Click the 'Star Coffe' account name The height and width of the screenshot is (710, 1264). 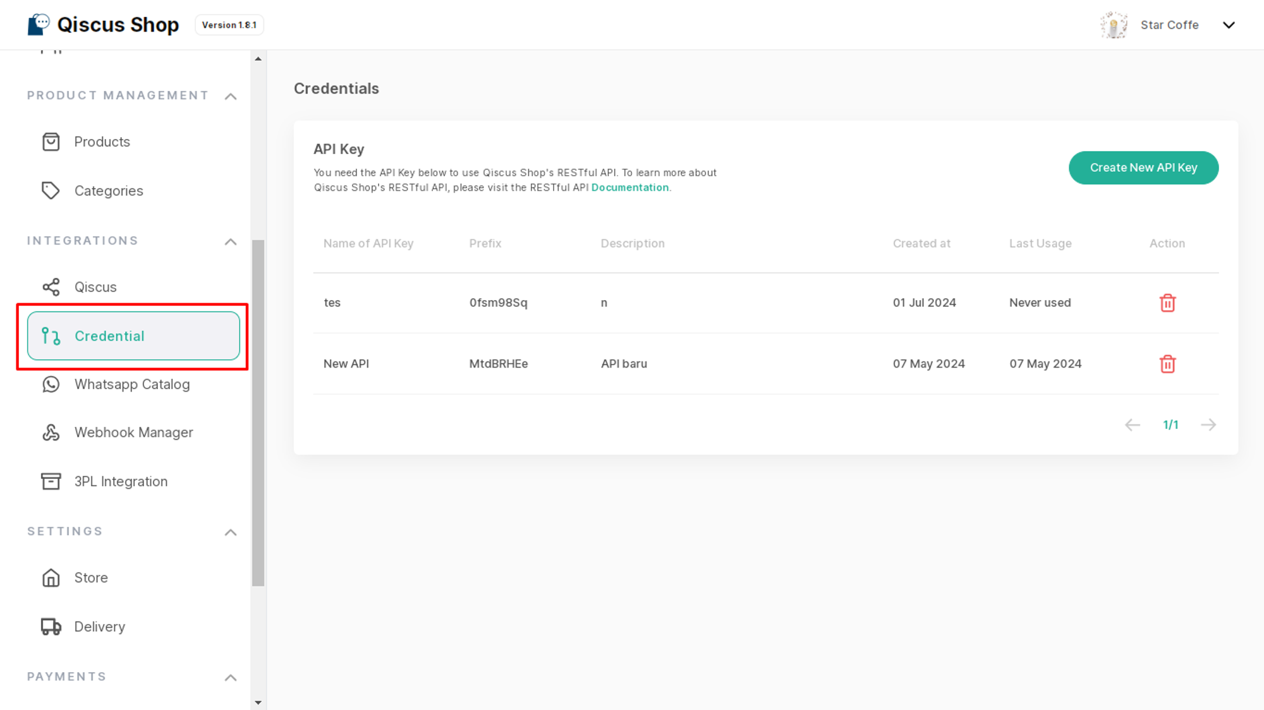tap(1169, 25)
